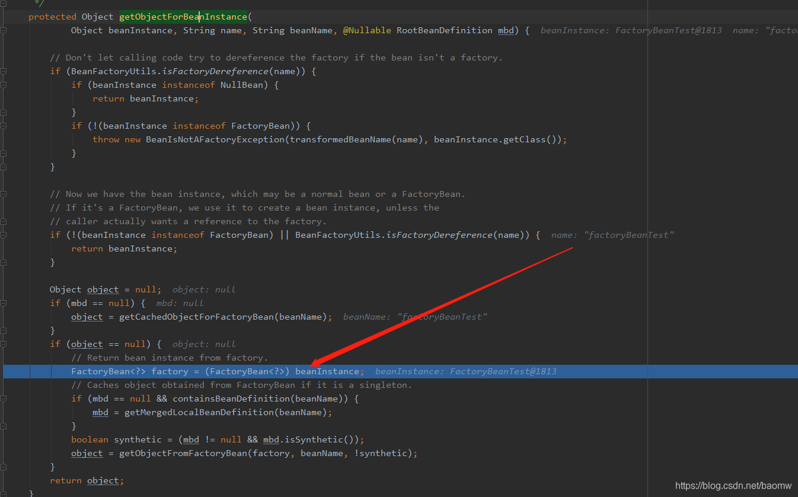
Task: Click the @Nullable annotation
Action: pos(367,30)
